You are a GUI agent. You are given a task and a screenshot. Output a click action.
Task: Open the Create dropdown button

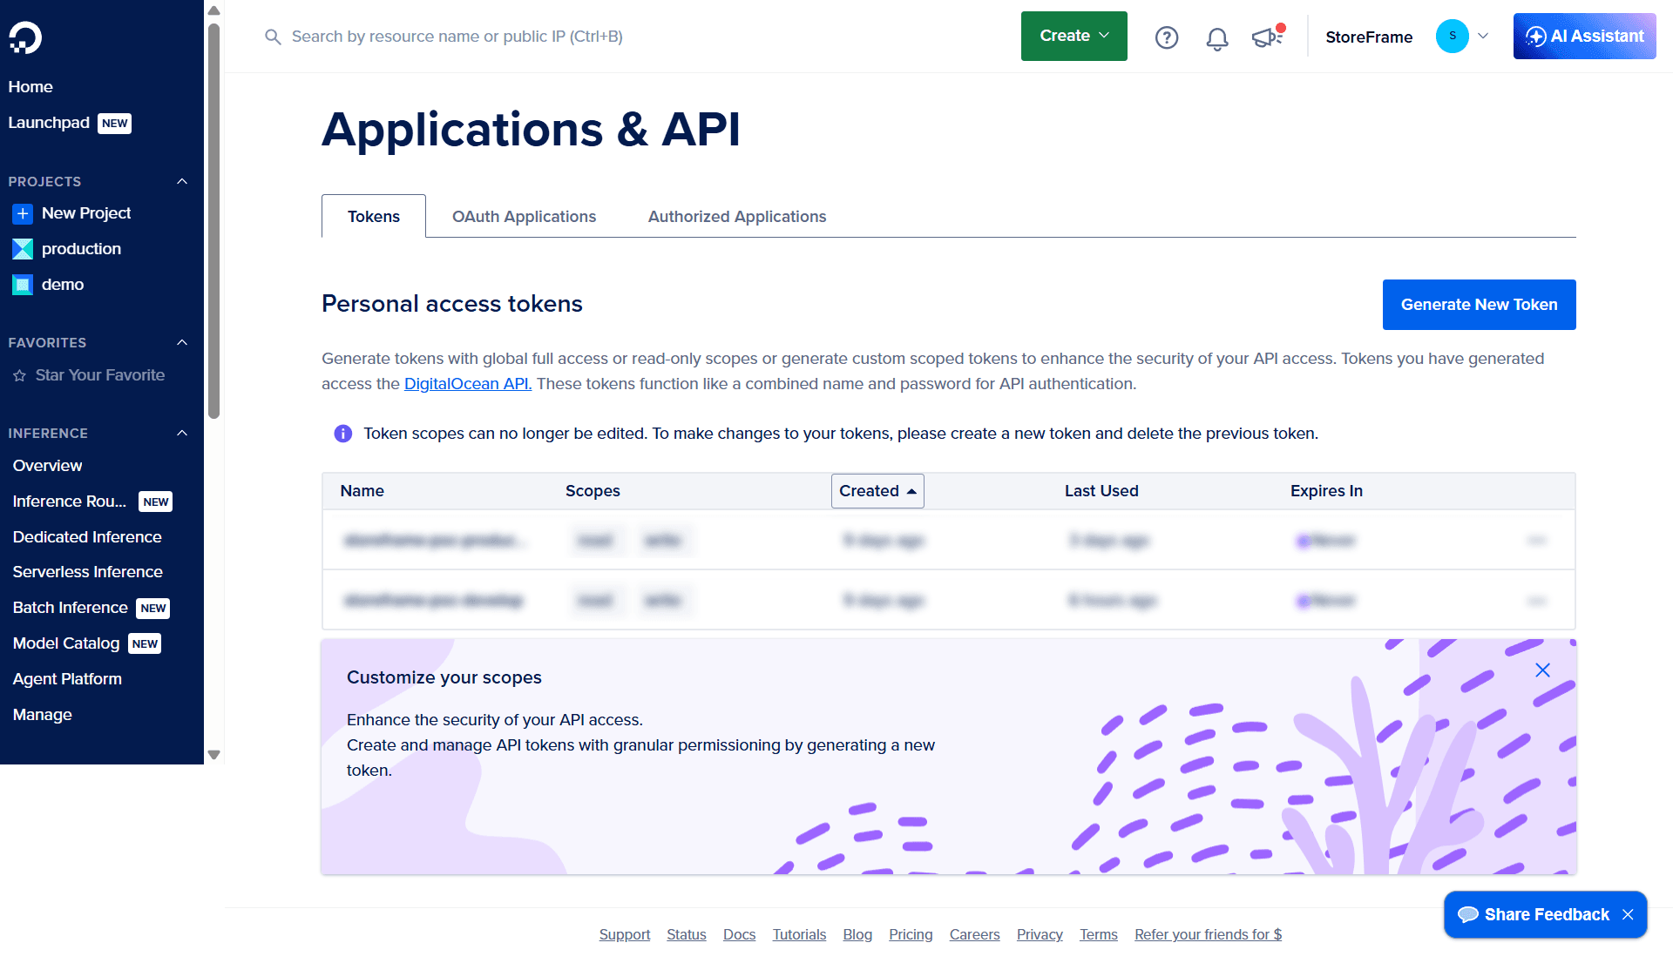pos(1074,37)
